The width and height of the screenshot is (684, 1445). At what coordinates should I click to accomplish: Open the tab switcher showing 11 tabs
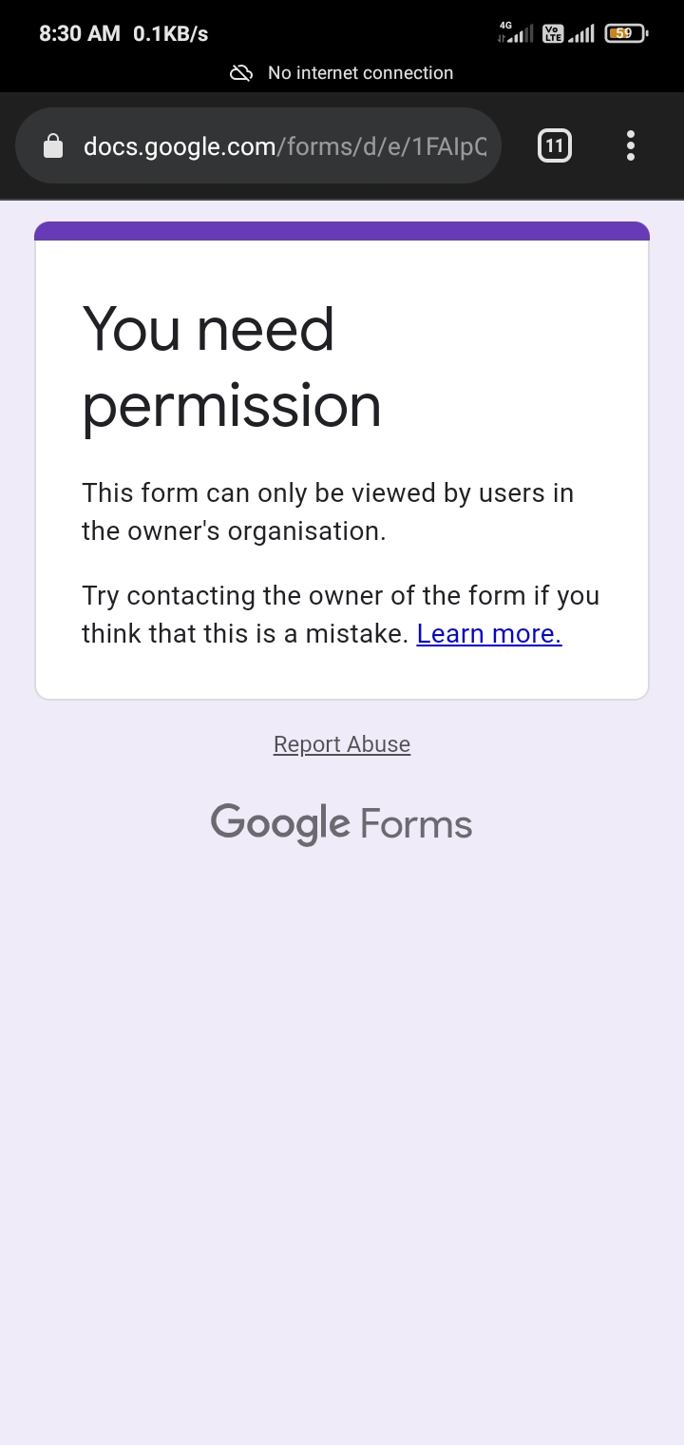[554, 145]
